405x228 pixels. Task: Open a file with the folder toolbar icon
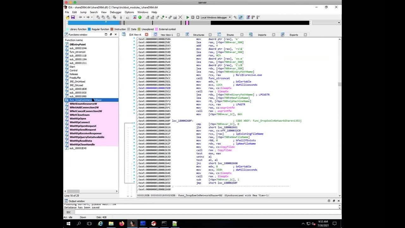pyautogui.click(x=67, y=17)
